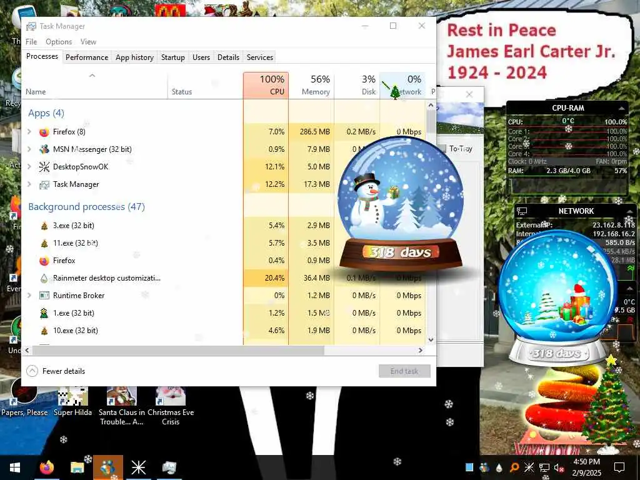Select the 1.exe (32 bit) tree icon
Image resolution: width=640 pixels, height=480 pixels.
coord(44,313)
